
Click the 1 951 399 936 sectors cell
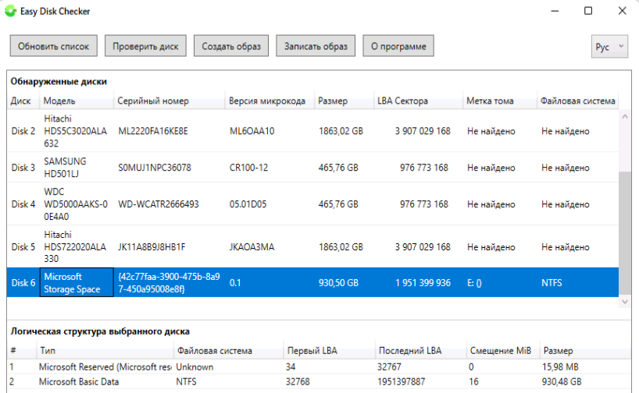[x=423, y=282]
